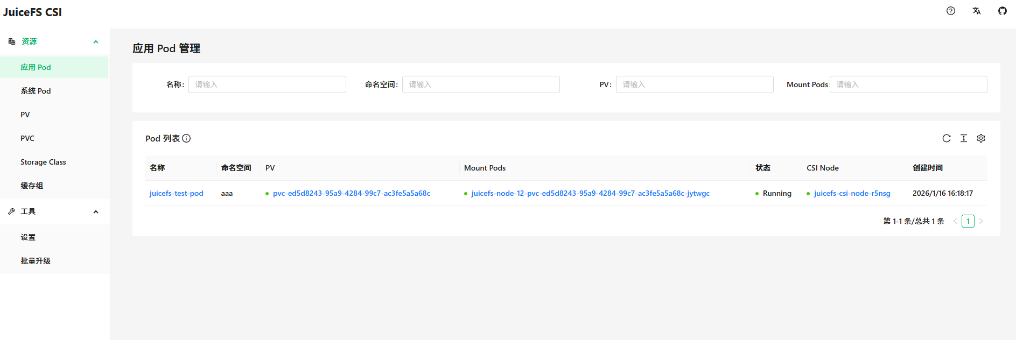The height and width of the screenshot is (340, 1016).
Task: Open the pvc-ed5d8243 PV link
Action: point(352,193)
